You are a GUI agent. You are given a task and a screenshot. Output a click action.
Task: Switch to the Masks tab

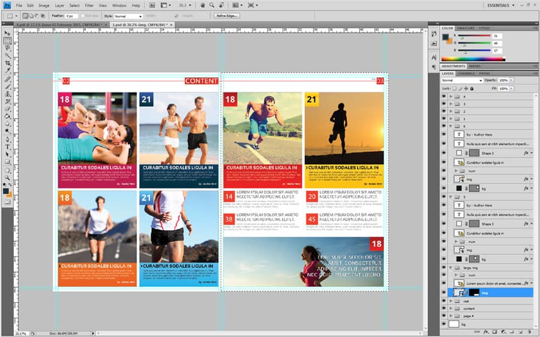475,66
